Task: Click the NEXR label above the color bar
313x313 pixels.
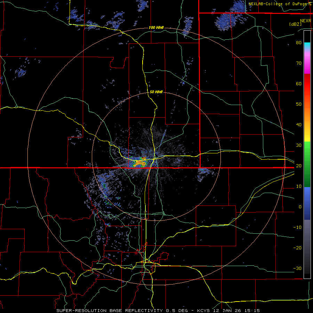Action: (306, 21)
